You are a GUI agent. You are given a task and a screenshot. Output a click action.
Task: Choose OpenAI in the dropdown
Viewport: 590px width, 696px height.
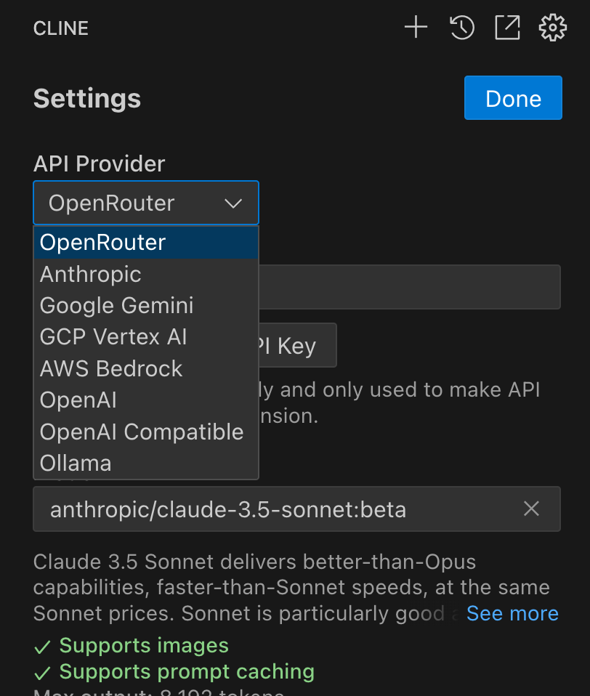(78, 400)
